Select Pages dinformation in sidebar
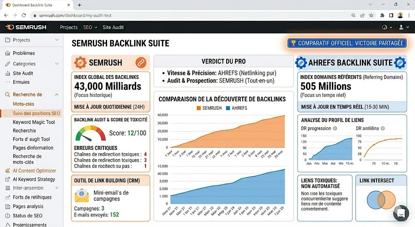This screenshot has width=415, height=227. (x=33, y=148)
